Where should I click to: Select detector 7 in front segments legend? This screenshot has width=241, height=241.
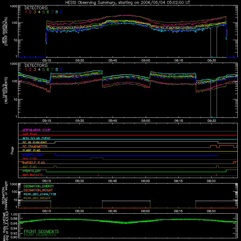coord(52,12)
